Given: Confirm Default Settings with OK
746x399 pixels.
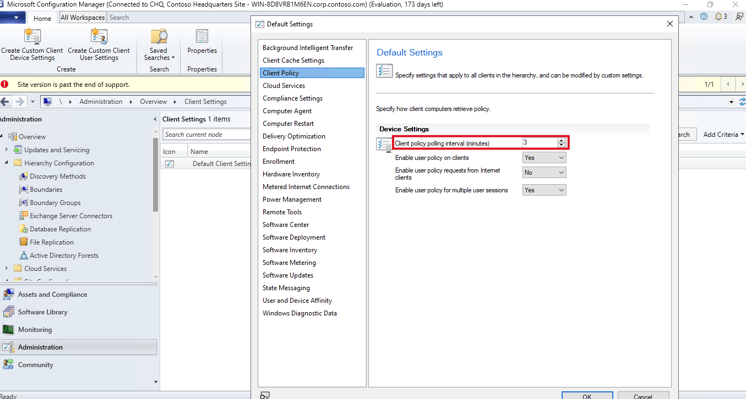Looking at the screenshot, I should click(x=587, y=395).
